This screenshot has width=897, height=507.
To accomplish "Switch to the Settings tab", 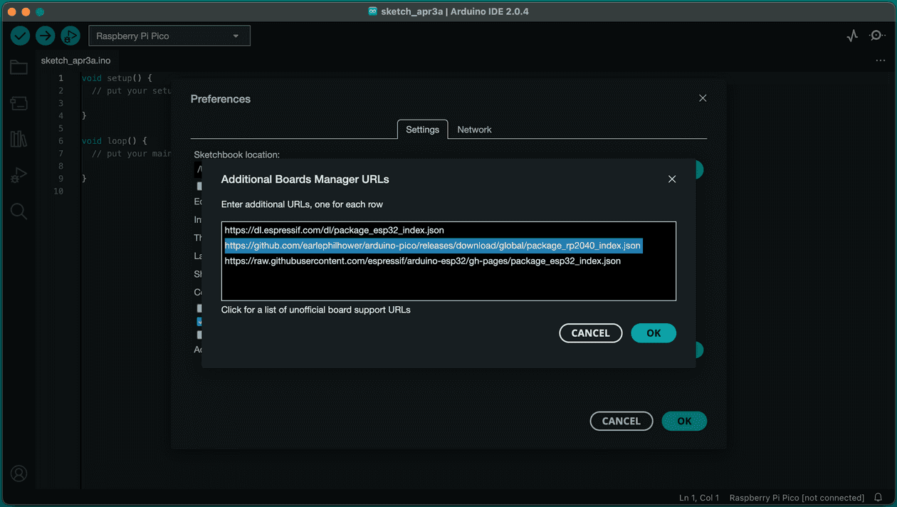I will 422,130.
